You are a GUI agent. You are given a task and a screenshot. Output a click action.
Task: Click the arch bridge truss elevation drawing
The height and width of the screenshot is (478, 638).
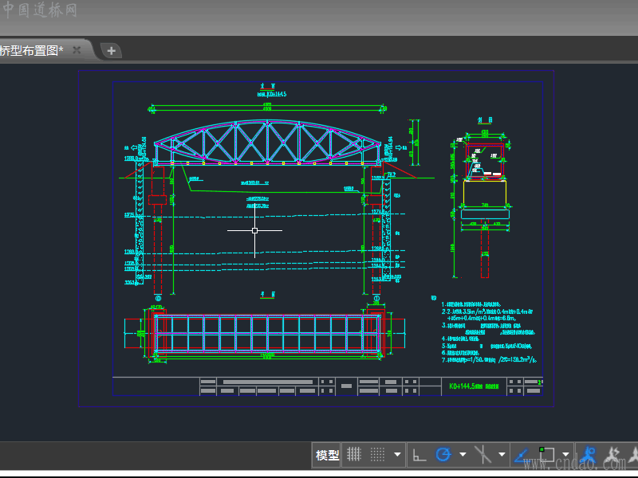coord(267,143)
